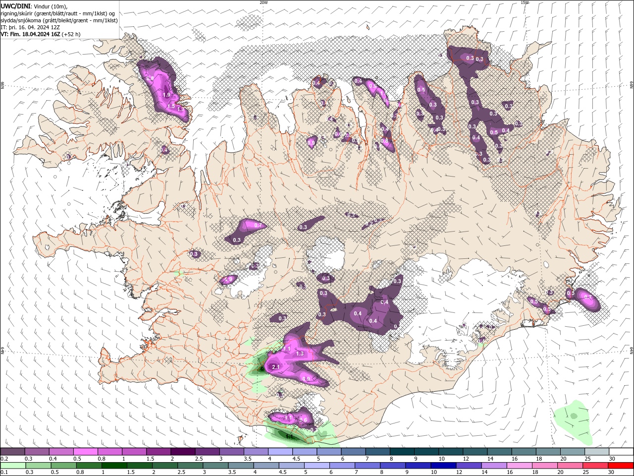Pick the dark purple 2 snowfall swatch
The image size is (634, 476).
tap(183, 452)
